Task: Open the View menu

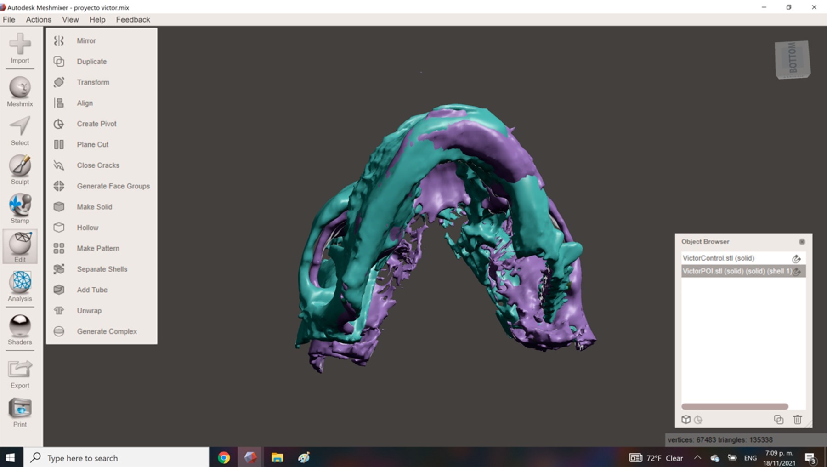Action: (x=70, y=19)
